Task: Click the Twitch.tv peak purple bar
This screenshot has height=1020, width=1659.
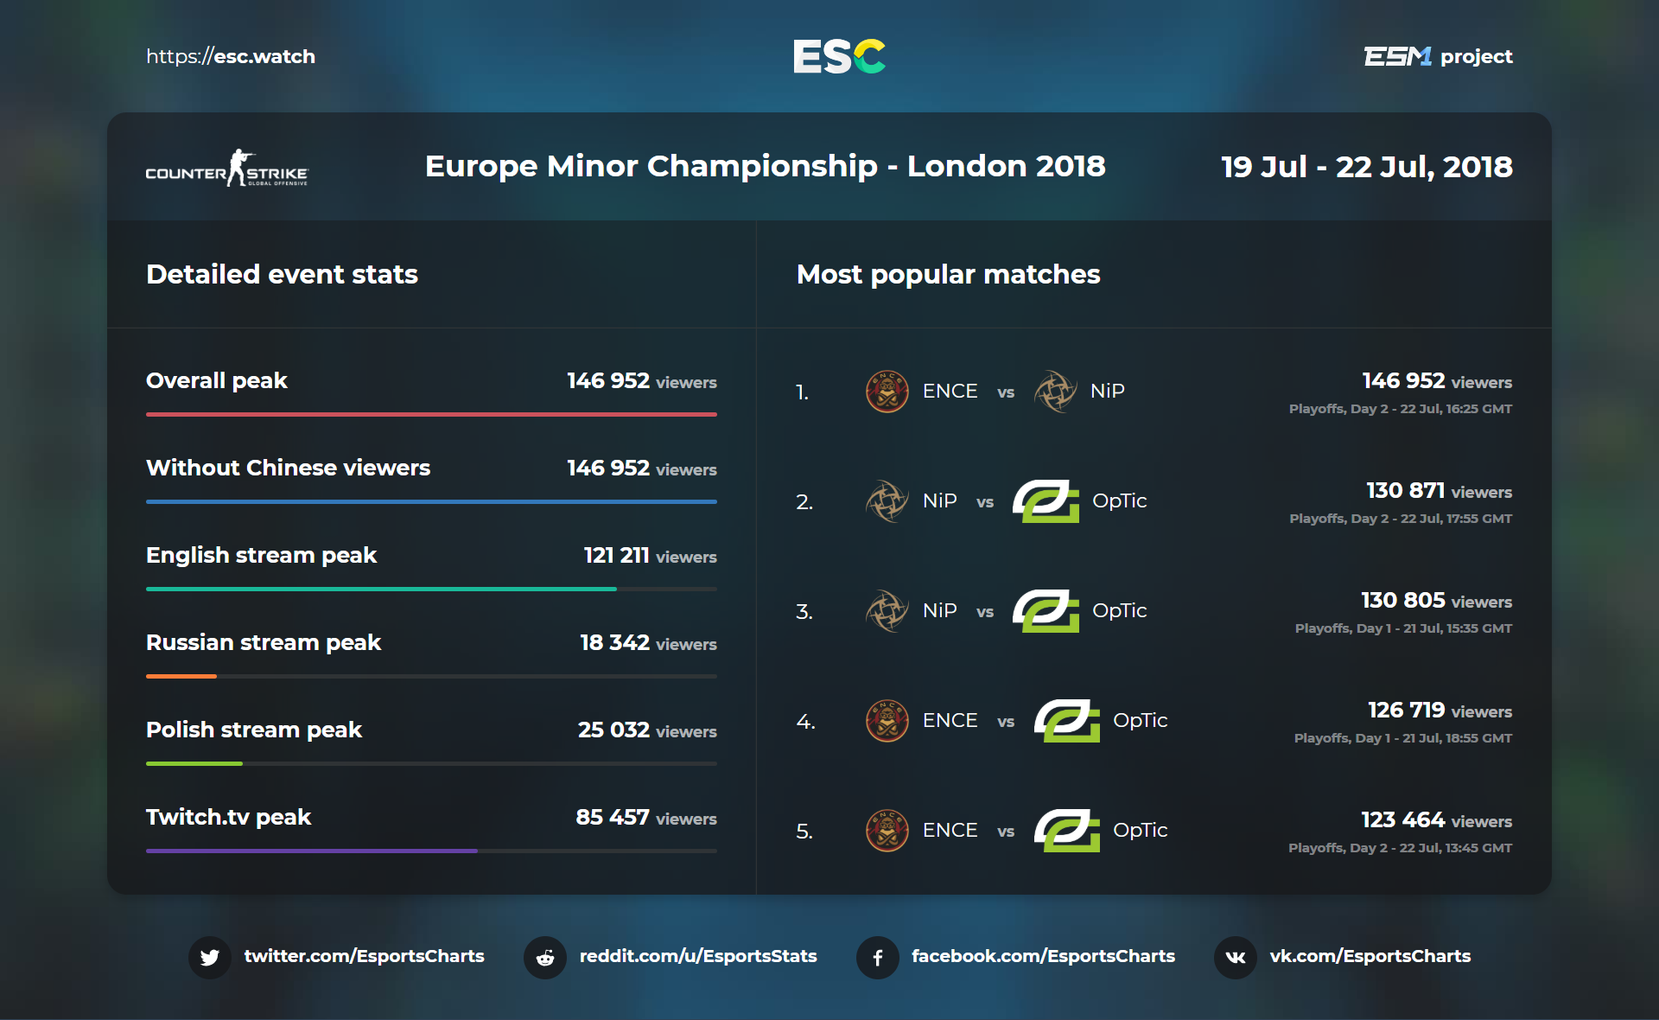Action: 311,851
